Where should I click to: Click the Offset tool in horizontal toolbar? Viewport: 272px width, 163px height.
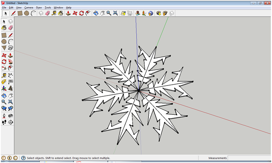click(88, 13)
